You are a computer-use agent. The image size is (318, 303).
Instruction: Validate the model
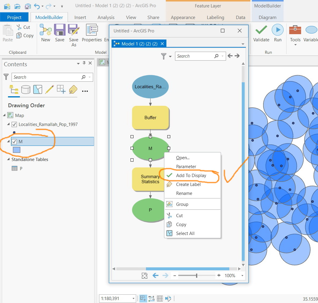pyautogui.click(x=261, y=33)
